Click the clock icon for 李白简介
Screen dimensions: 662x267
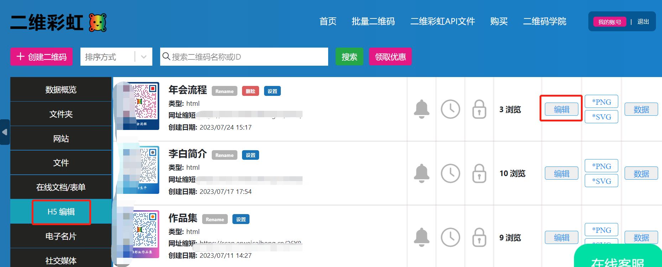point(450,173)
